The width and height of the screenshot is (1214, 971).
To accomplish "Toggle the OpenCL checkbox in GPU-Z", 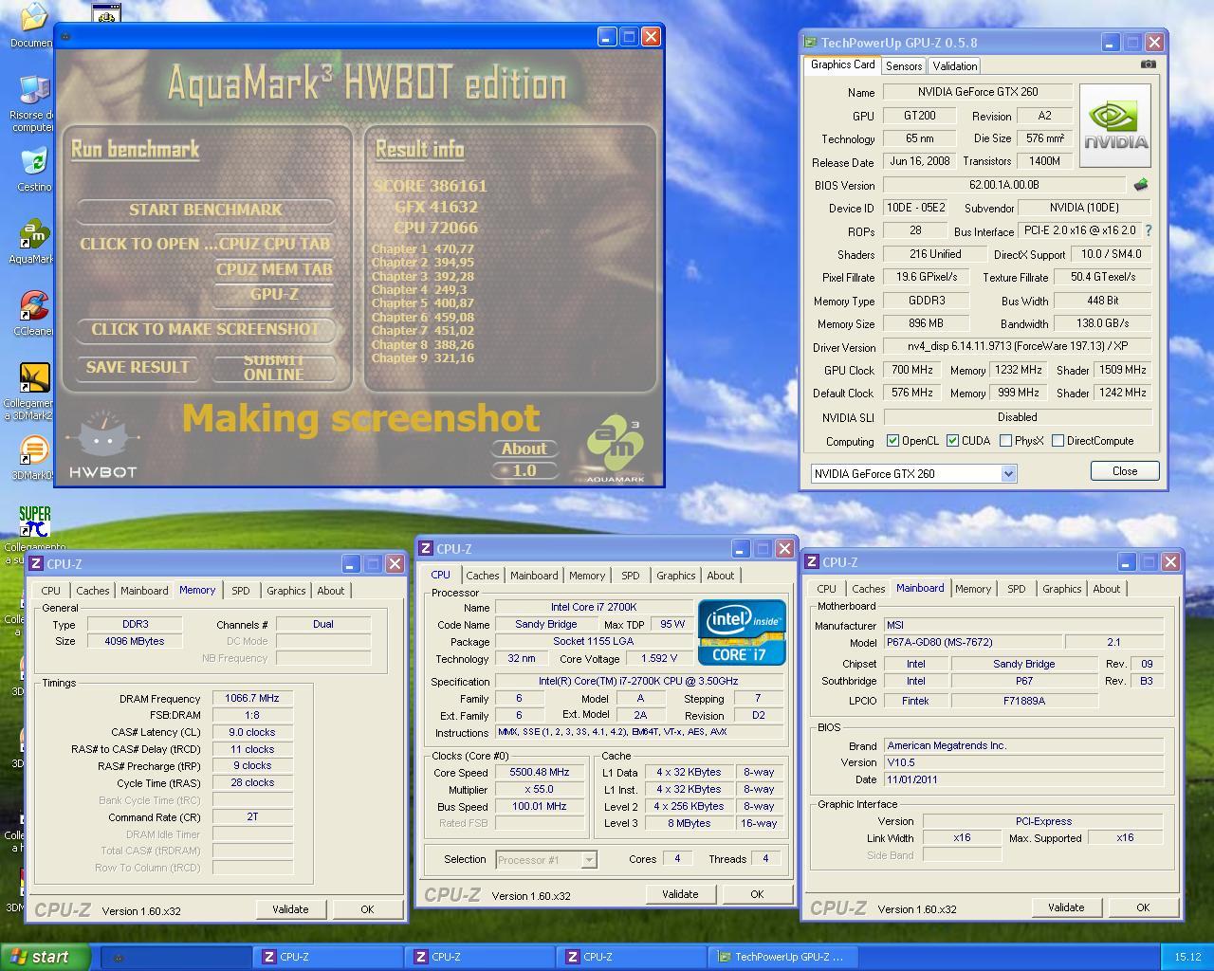I will (892, 441).
